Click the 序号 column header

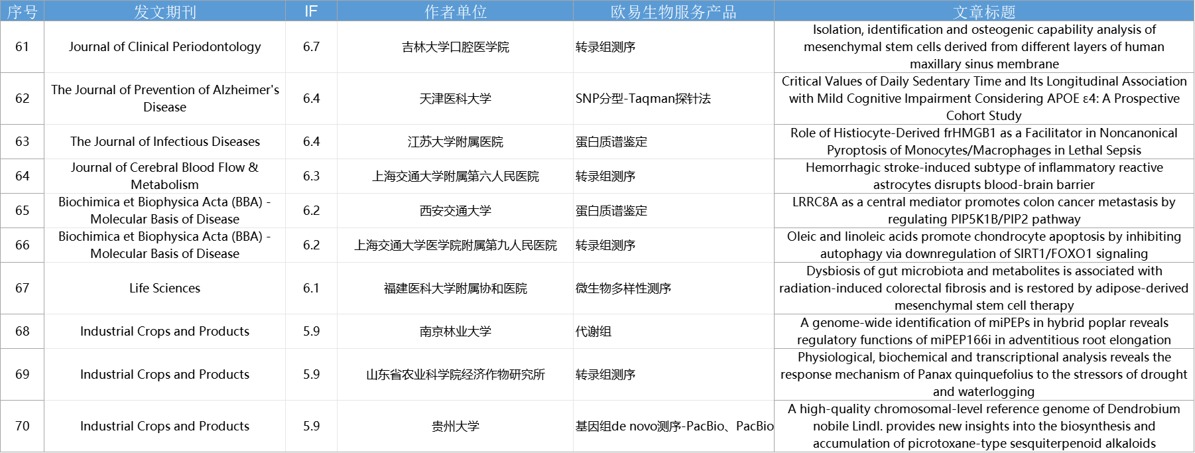(22, 12)
